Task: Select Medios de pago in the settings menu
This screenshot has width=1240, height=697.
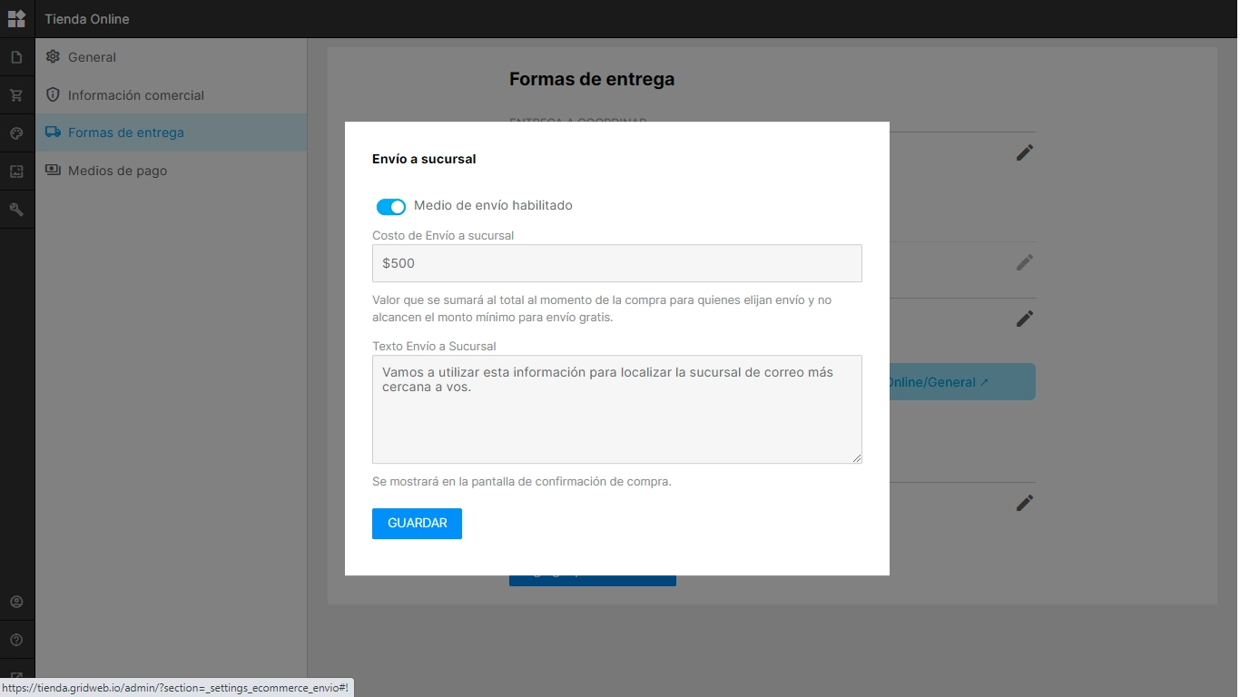Action: point(171,171)
